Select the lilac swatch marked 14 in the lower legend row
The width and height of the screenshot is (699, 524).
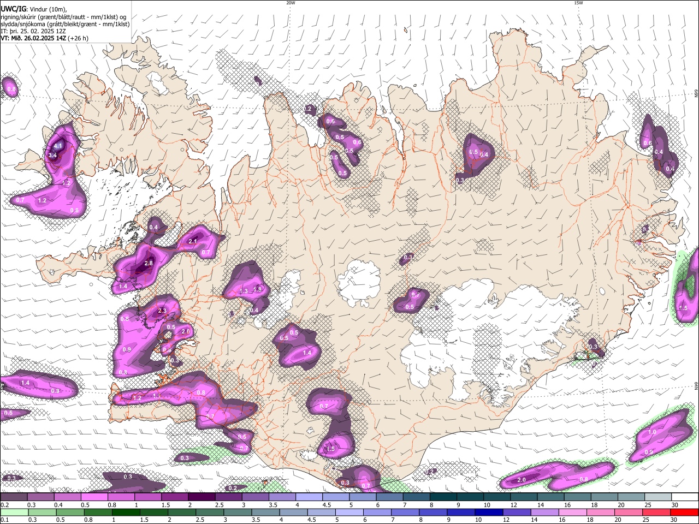(545, 512)
